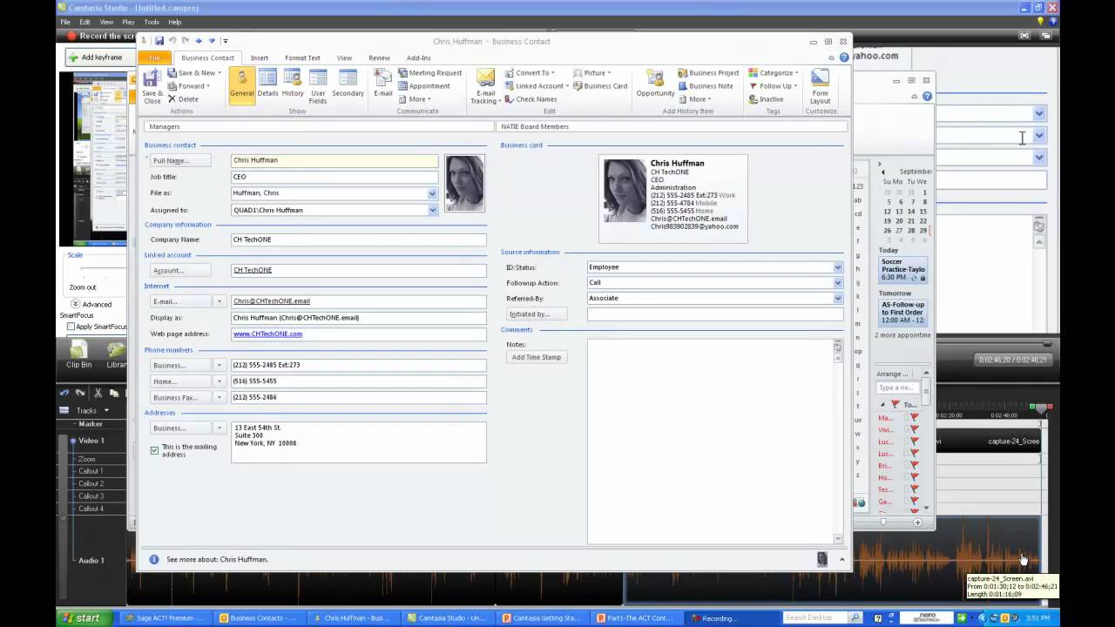
Task: Expand the Followup Action dropdown
Action: point(838,283)
